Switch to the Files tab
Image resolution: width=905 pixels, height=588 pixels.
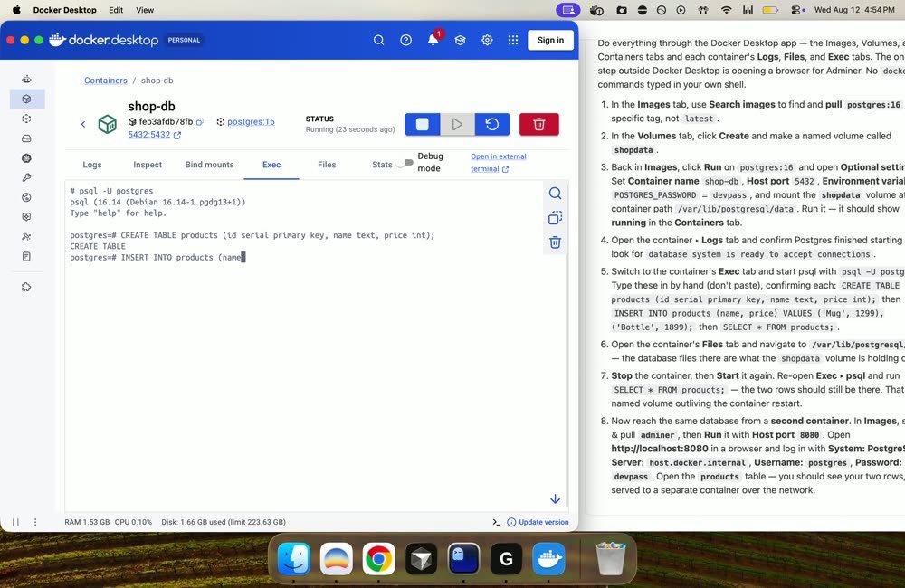click(x=327, y=165)
